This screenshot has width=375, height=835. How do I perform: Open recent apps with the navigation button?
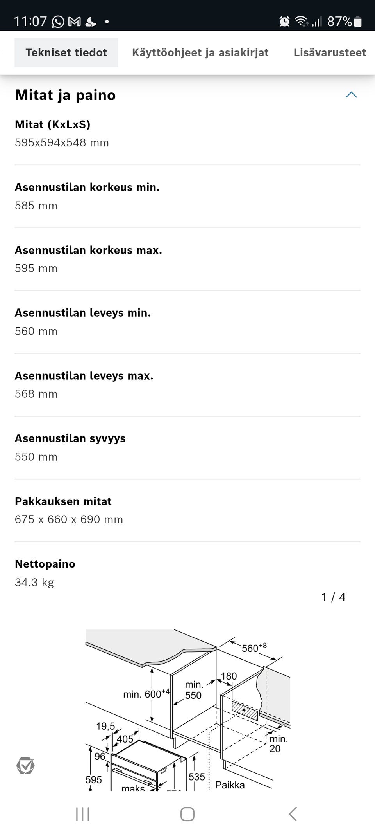click(x=82, y=814)
